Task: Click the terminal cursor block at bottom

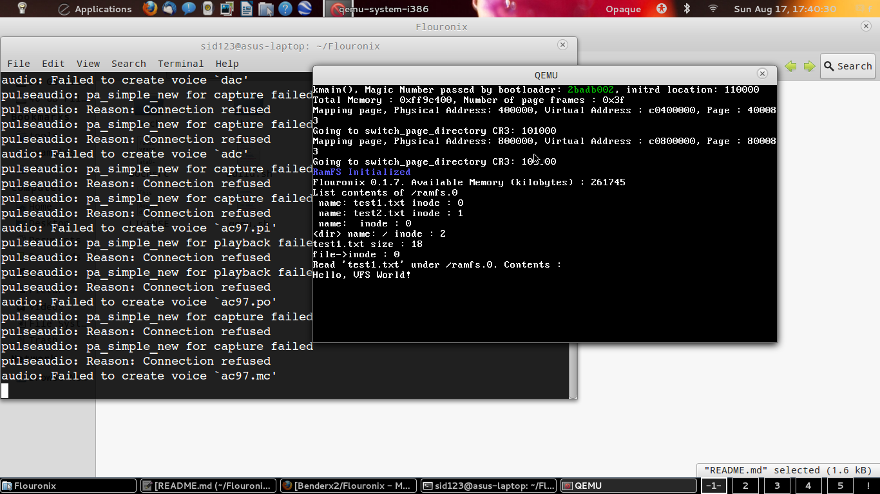Action: coord(5,390)
